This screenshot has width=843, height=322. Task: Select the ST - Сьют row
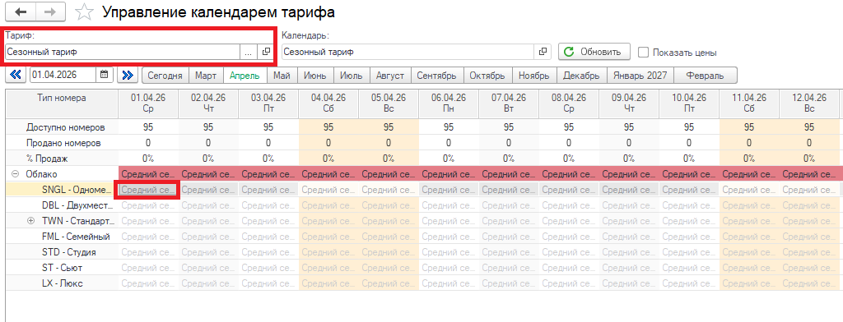[x=62, y=267]
